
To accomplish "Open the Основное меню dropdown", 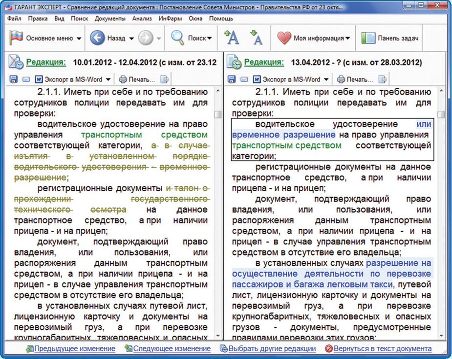I will pyautogui.click(x=46, y=38).
